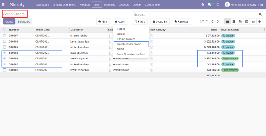Click the search magnifier icon
The height and width of the screenshot is (136, 266).
(260, 14)
